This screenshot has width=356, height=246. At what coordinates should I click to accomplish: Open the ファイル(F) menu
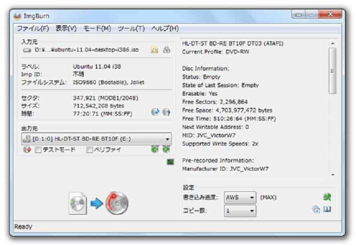click(33, 28)
